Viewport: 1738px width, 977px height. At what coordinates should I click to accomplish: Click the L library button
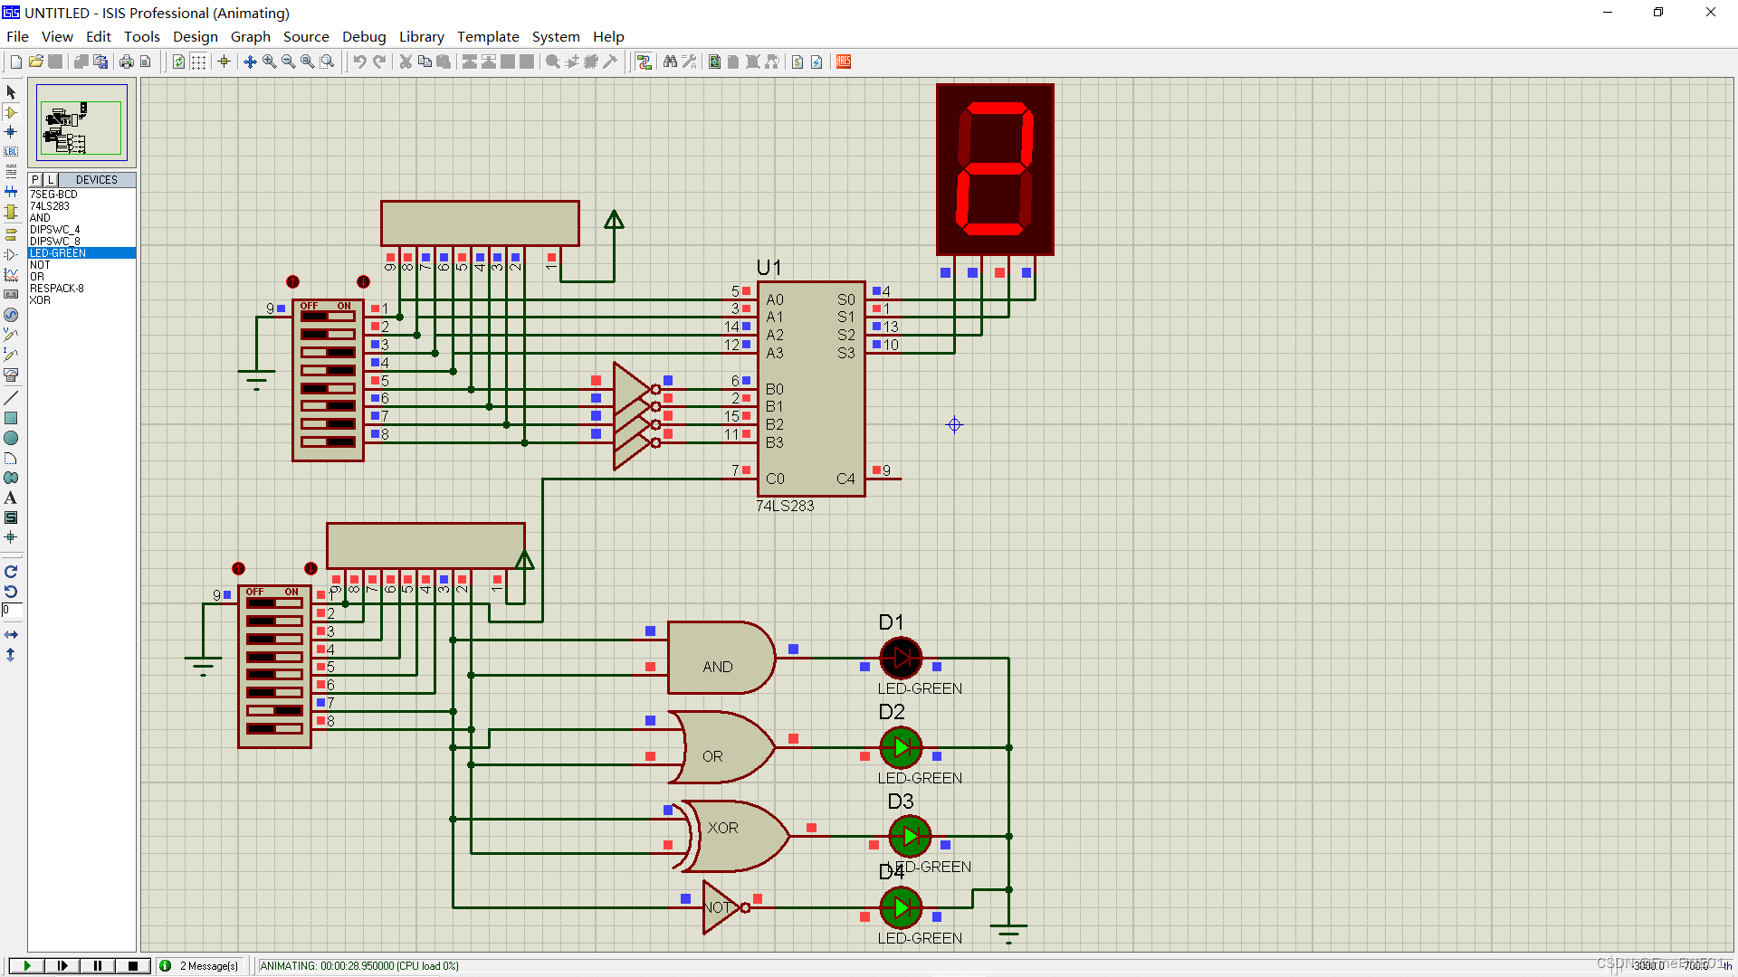51,180
